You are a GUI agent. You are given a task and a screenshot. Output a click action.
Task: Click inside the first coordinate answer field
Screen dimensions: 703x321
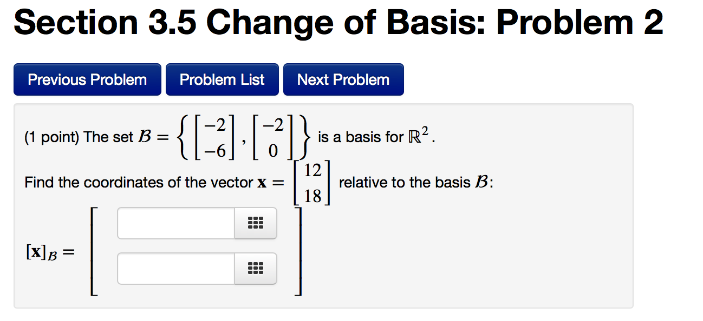tap(173, 223)
